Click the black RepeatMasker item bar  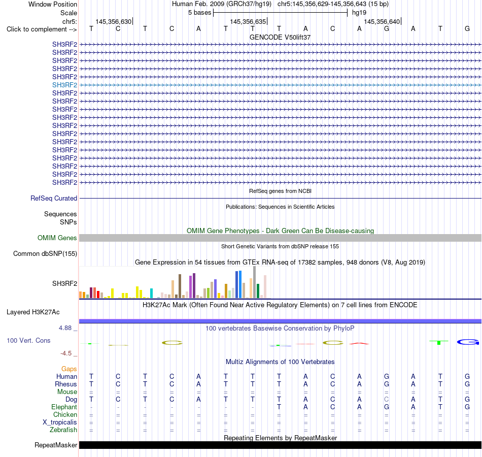point(280,445)
